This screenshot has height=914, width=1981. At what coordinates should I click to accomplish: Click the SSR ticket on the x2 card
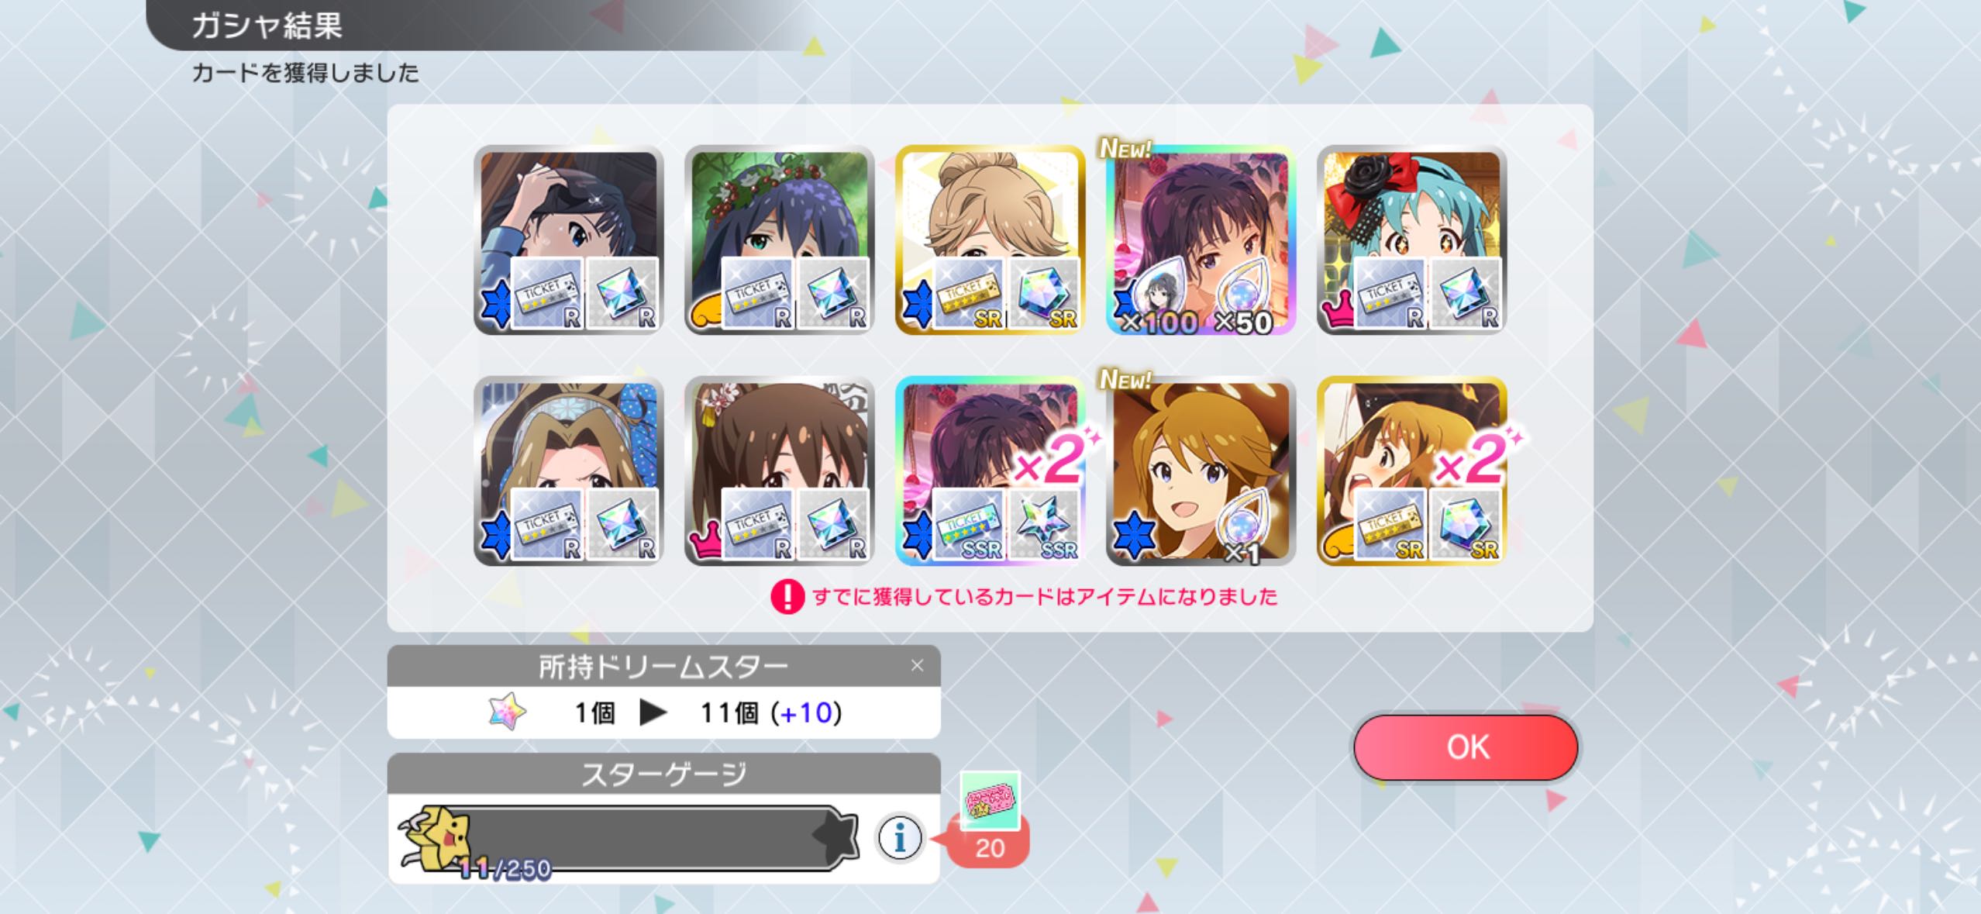[x=969, y=526]
